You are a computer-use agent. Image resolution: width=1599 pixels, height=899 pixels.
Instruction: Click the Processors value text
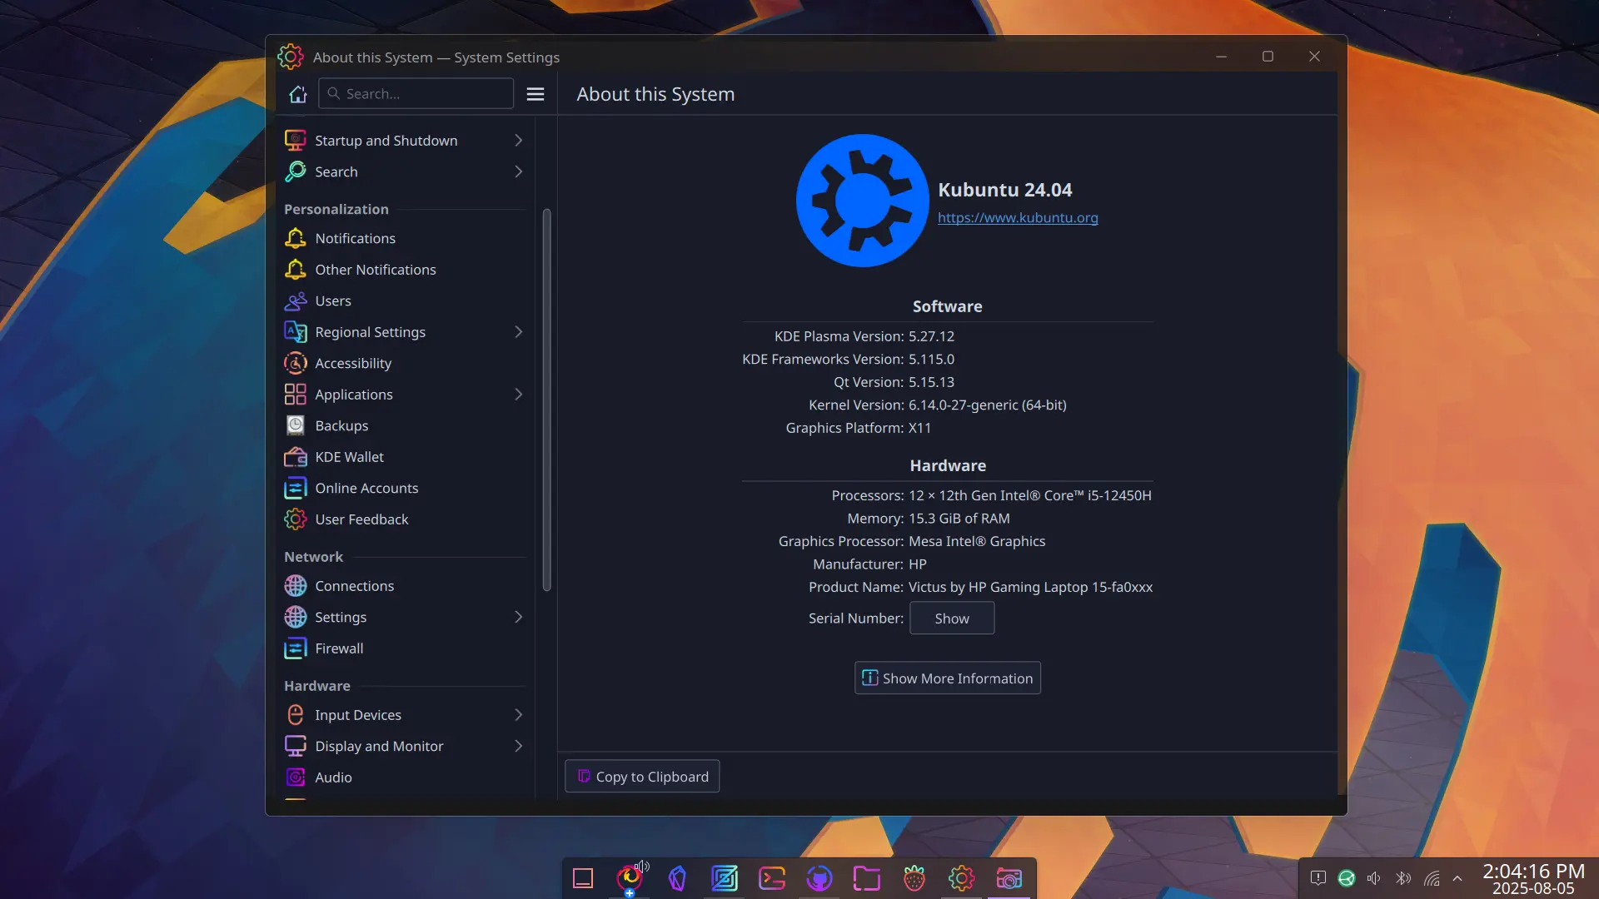click(x=1030, y=495)
